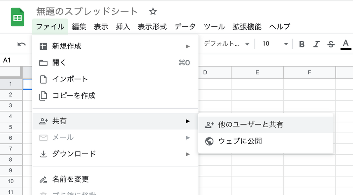Click the 名前を変更 rename pencil icon
The width and height of the screenshot is (353, 195).
(43, 179)
